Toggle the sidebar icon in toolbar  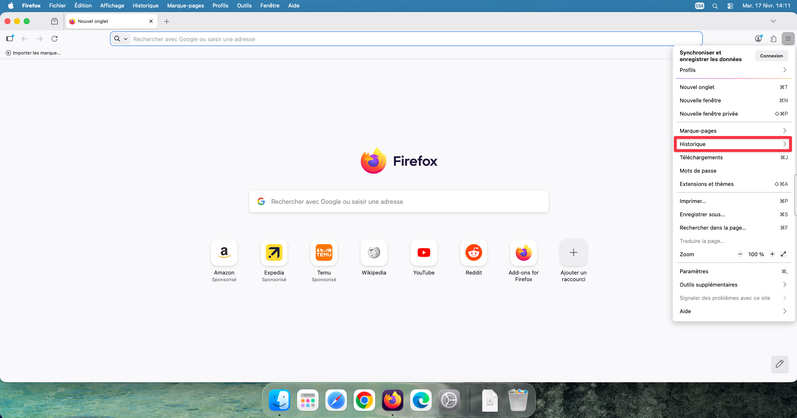pos(10,39)
